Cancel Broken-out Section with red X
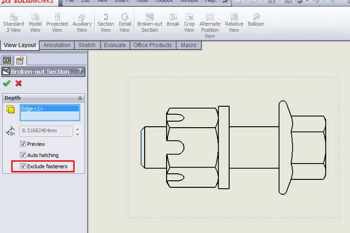 pos(18,83)
